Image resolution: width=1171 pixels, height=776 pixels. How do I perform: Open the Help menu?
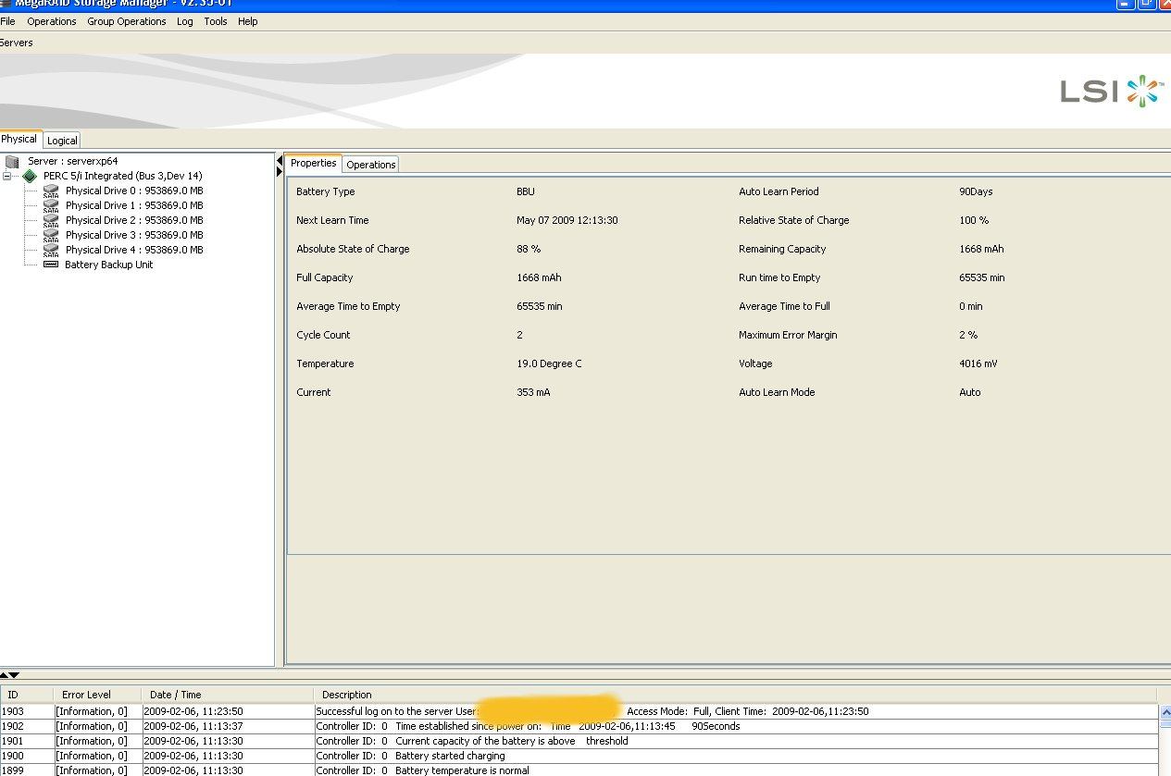pyautogui.click(x=248, y=21)
